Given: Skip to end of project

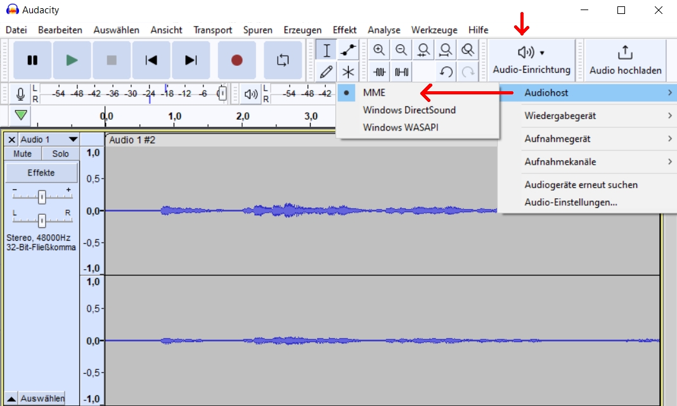Looking at the screenshot, I should pos(191,60).
